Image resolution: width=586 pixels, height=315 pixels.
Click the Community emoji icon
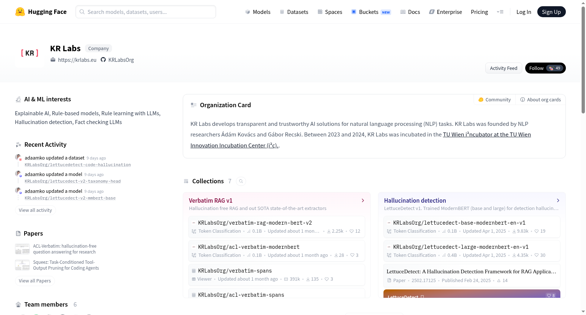point(481,100)
